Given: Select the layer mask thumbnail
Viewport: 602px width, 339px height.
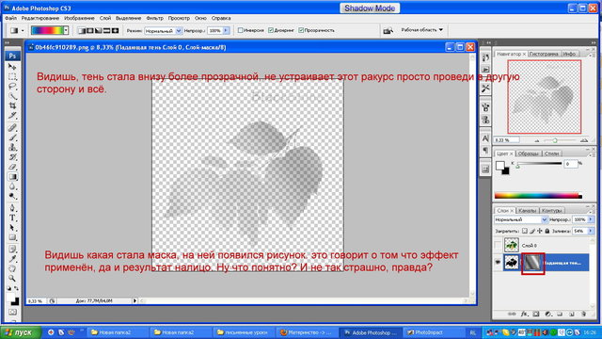Looking at the screenshot, I should (x=533, y=263).
